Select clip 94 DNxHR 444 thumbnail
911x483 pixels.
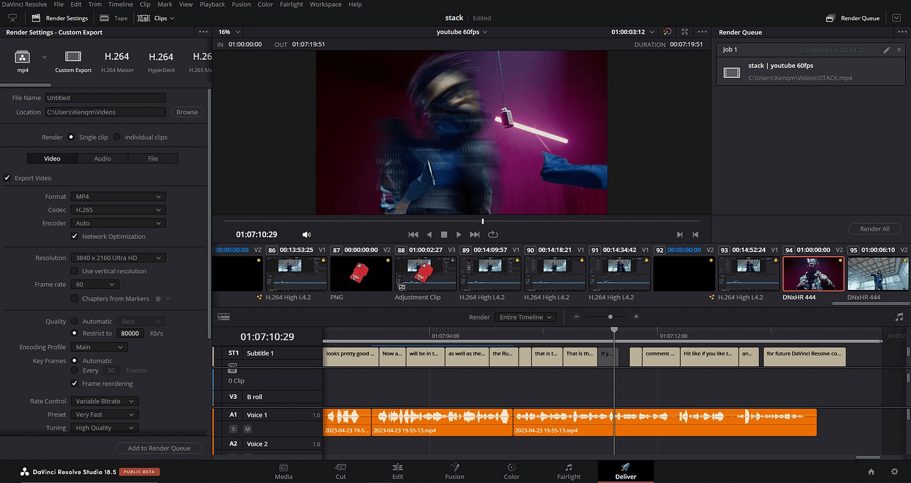[813, 274]
